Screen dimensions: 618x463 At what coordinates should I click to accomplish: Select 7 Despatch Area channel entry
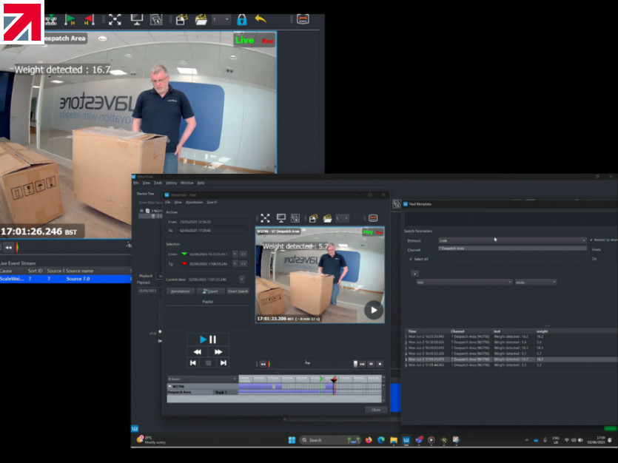(x=512, y=249)
